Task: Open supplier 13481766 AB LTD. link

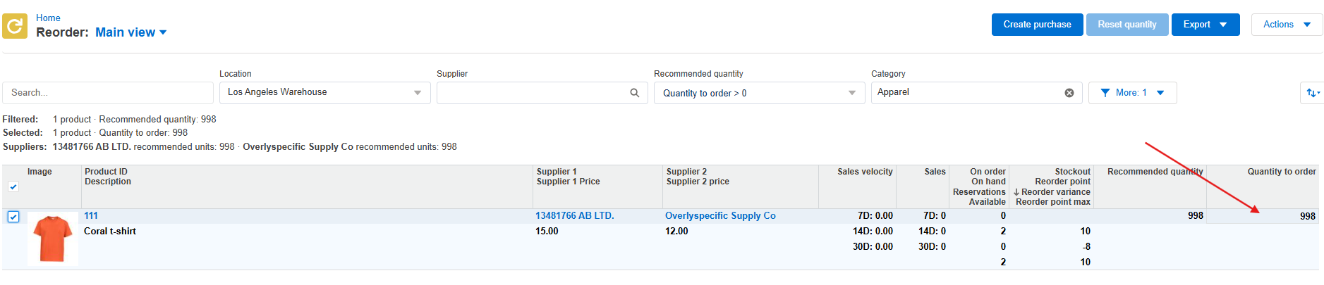Action: [x=575, y=216]
